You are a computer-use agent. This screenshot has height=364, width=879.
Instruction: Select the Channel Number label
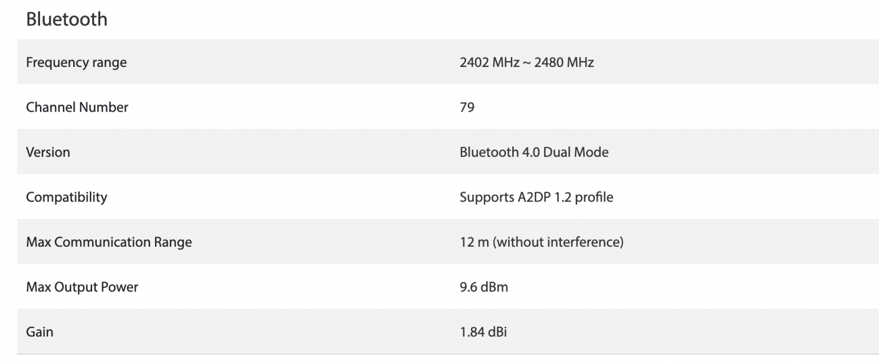pyautogui.click(x=77, y=107)
